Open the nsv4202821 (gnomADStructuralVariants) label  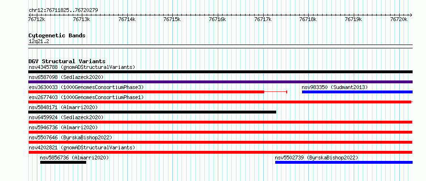[x=82, y=147]
